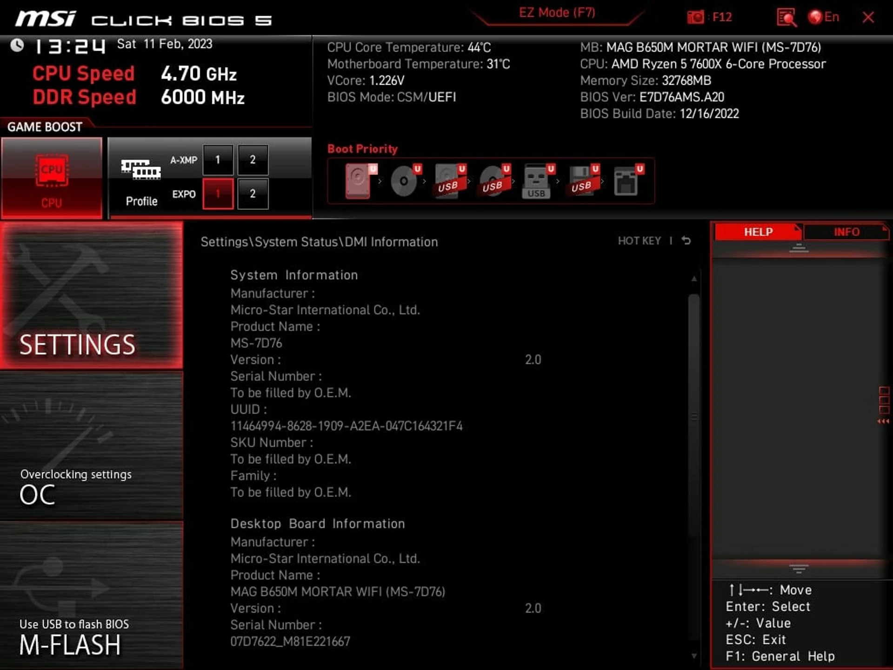Open the SETTINGS menu panel
Screen dimensions: 893x670
92,295
